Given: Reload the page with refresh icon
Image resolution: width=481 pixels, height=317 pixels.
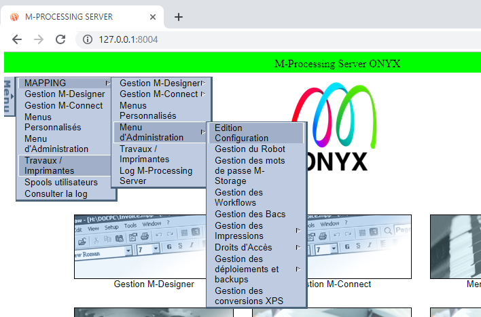Looking at the screenshot, I should (60, 39).
